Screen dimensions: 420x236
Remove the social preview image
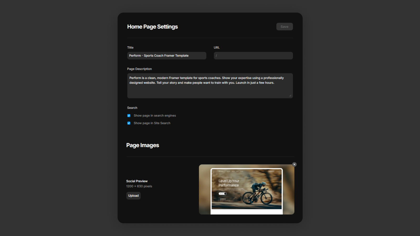tap(294, 164)
